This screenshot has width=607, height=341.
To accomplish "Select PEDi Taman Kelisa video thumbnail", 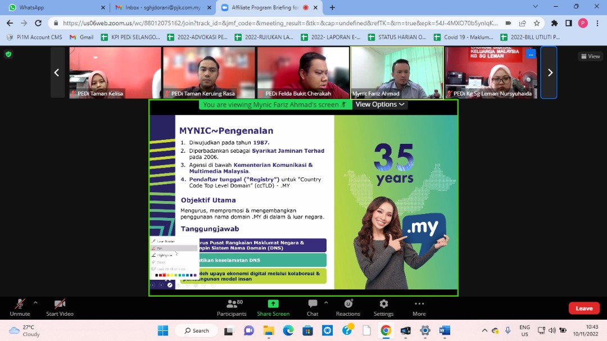I will 115,72.
